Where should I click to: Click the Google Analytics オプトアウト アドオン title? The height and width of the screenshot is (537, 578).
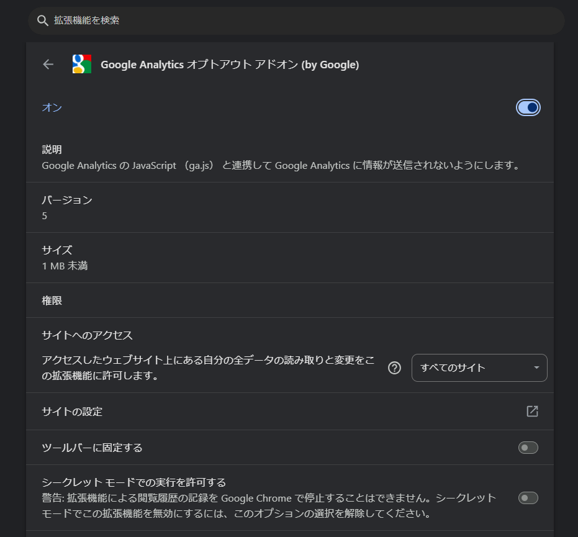pyautogui.click(x=230, y=65)
